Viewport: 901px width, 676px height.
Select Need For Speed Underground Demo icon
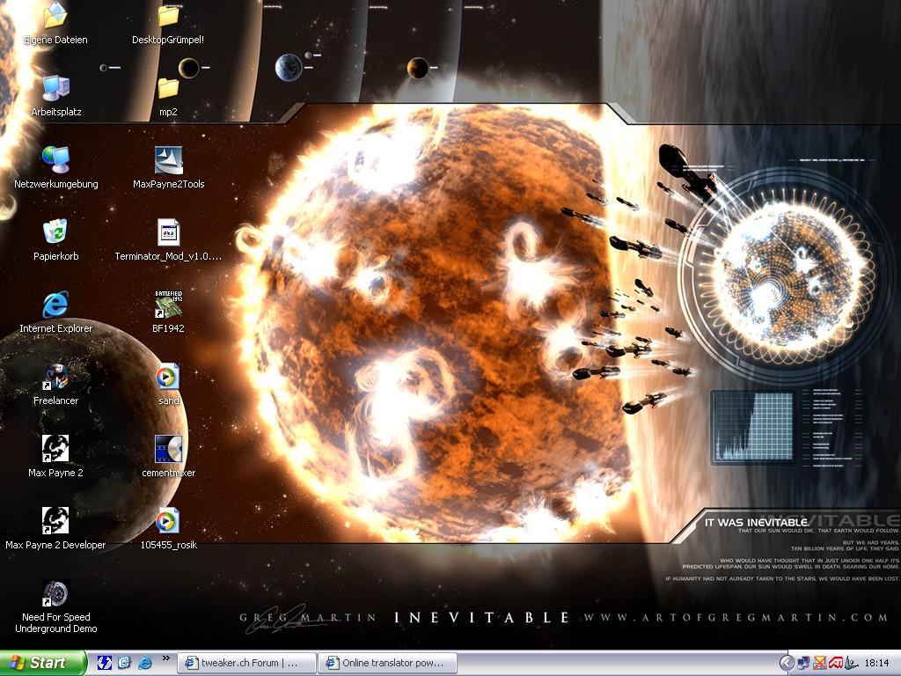(x=55, y=593)
